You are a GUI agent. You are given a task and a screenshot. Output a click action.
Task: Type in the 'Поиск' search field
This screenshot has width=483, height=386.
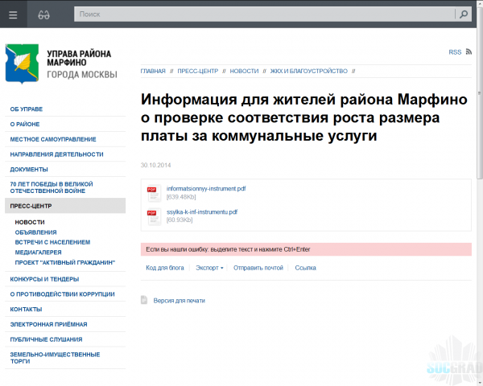pos(264,14)
